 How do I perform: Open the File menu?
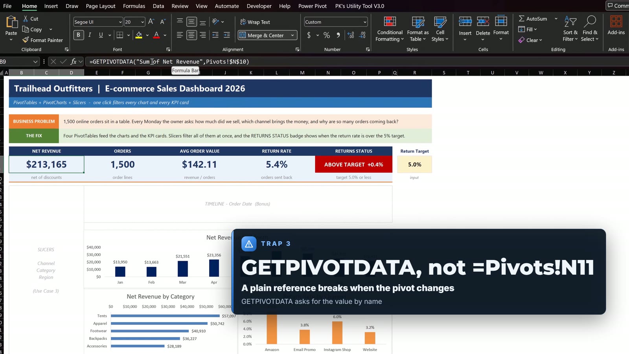(7, 6)
